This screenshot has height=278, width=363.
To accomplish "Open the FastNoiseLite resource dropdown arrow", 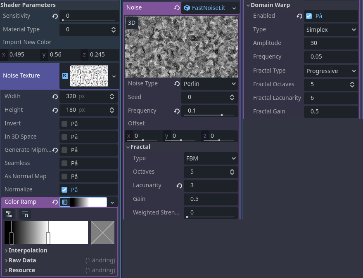I will [x=234, y=8].
